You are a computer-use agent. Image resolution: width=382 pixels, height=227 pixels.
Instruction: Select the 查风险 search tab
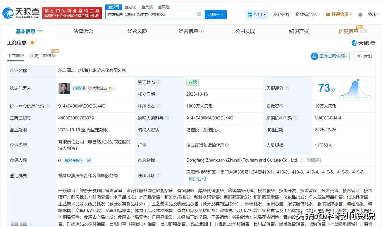click(x=164, y=7)
